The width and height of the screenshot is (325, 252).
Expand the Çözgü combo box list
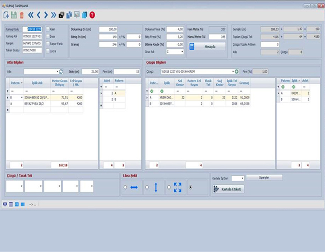click(x=233, y=71)
